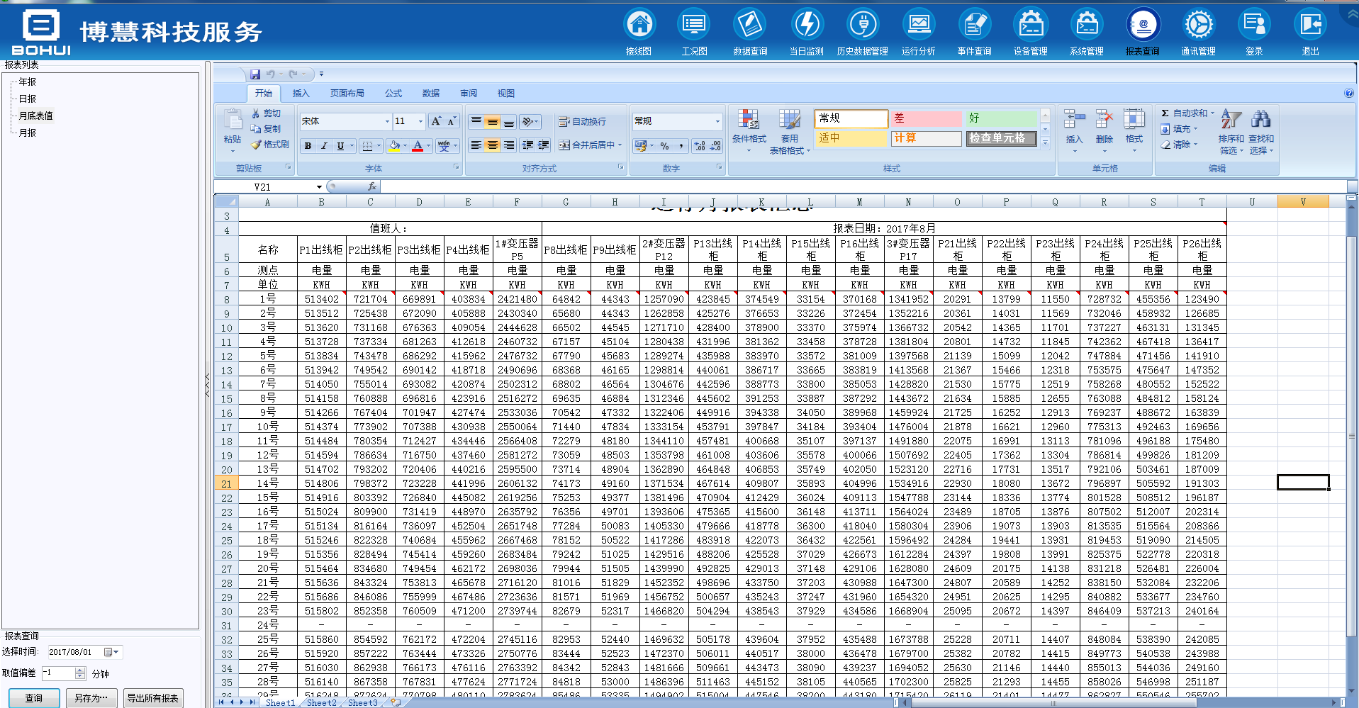The height and width of the screenshot is (708, 1359).
Task: Open the 宋体 font name dropdown
Action: 387,121
